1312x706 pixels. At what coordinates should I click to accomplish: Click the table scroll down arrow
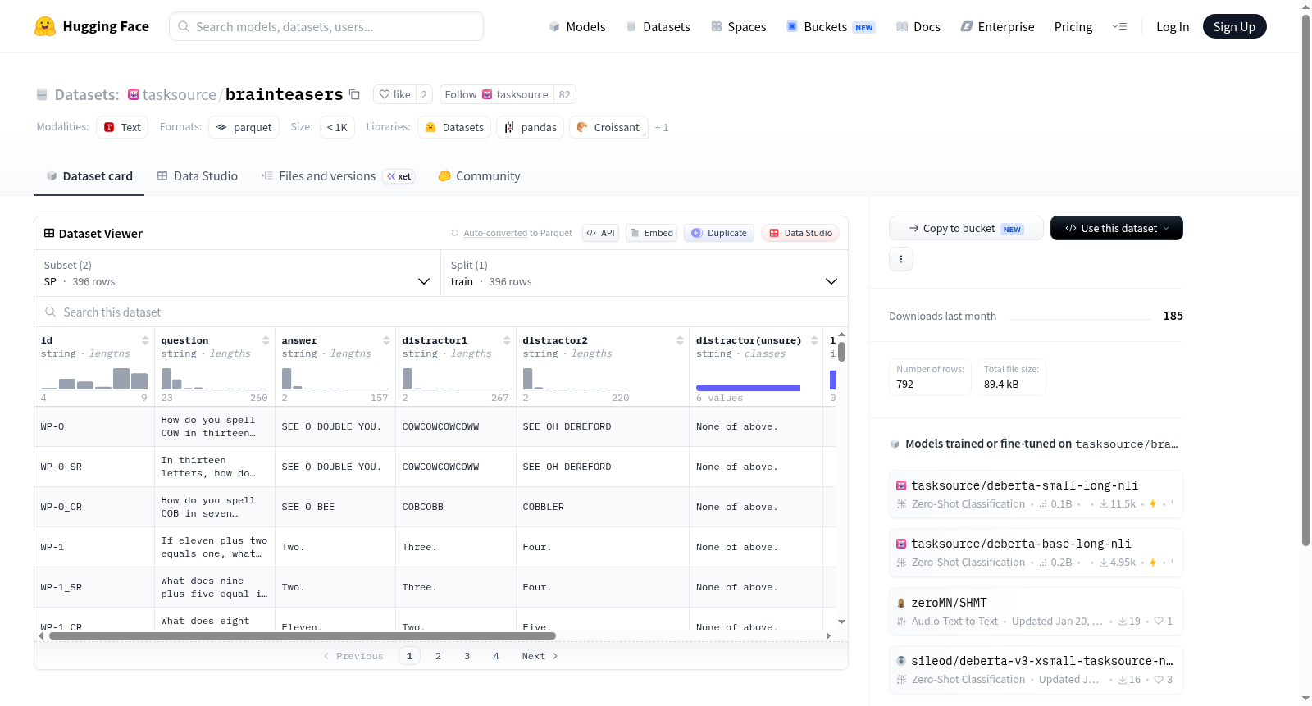(841, 622)
